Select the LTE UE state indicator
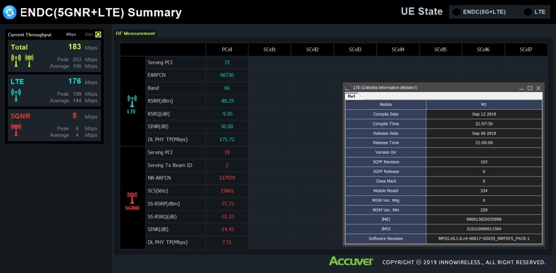Viewport: 556px width, 273px height. (528, 12)
